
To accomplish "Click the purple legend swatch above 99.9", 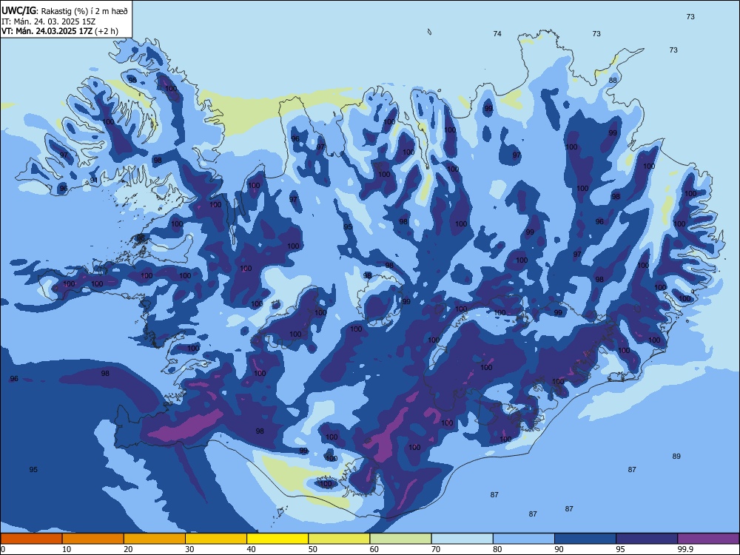I will click(708, 539).
